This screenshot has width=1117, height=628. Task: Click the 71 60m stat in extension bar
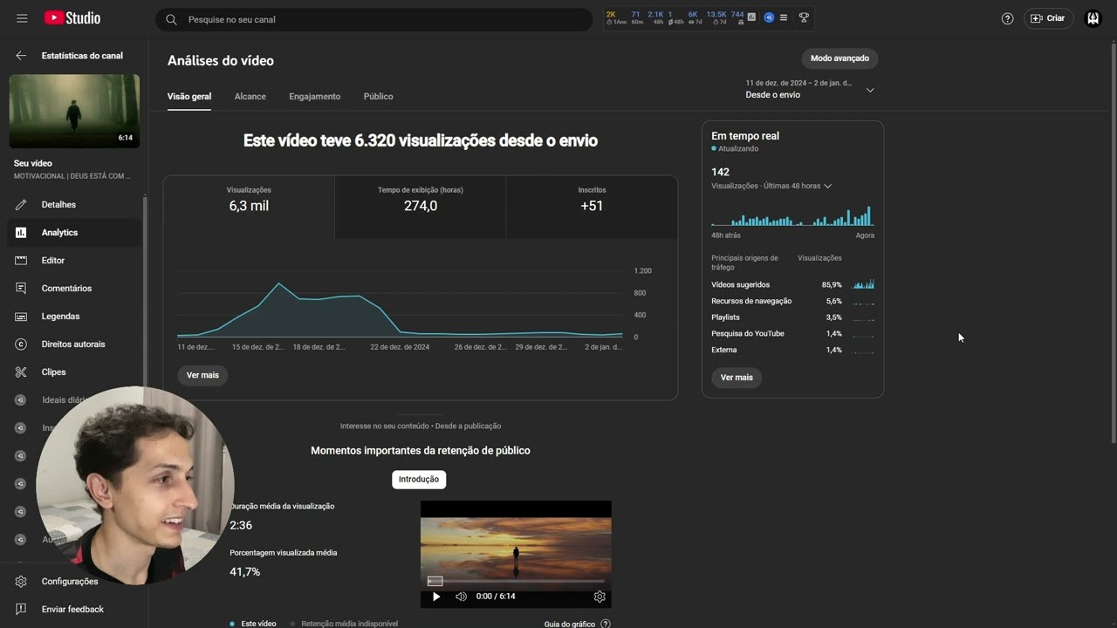click(x=636, y=17)
